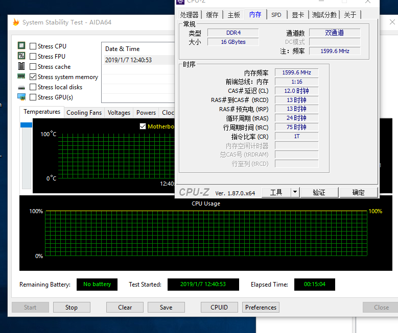The image size is (398, 333).
Task: Open CPU-Z 主板 (mainboard) tab
Action: coord(234,15)
